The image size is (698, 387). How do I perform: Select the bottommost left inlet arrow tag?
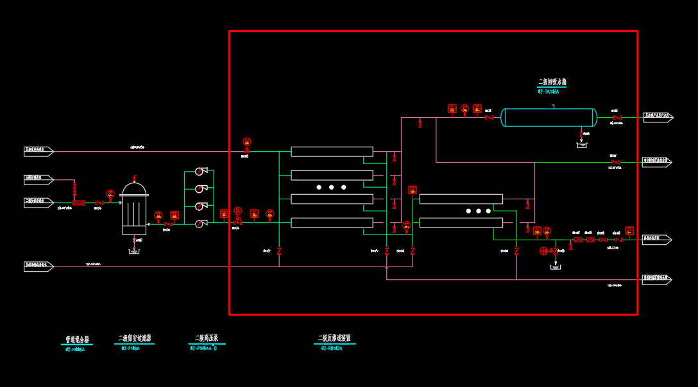tap(38, 266)
